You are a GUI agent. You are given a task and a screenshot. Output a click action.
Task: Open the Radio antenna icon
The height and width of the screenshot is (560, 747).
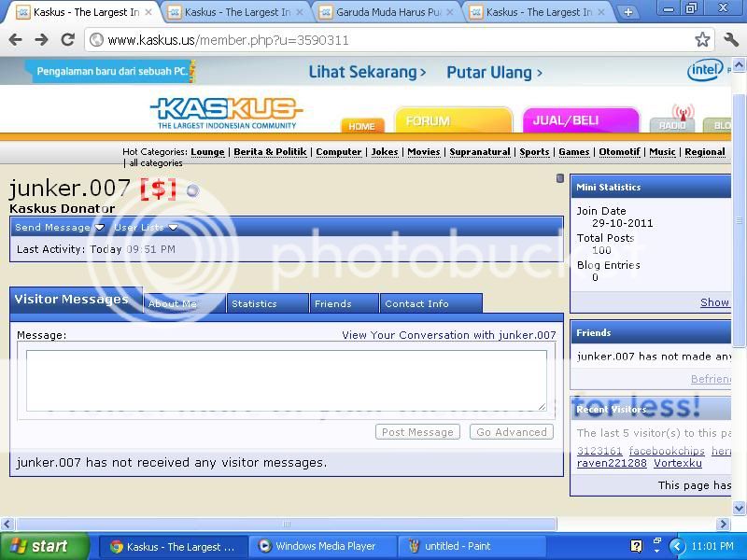pyautogui.click(x=683, y=112)
